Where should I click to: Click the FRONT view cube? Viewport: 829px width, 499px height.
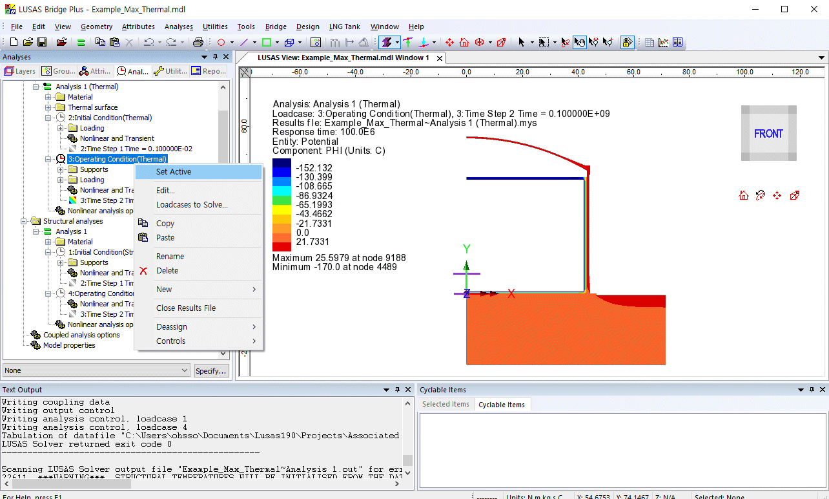(x=768, y=134)
